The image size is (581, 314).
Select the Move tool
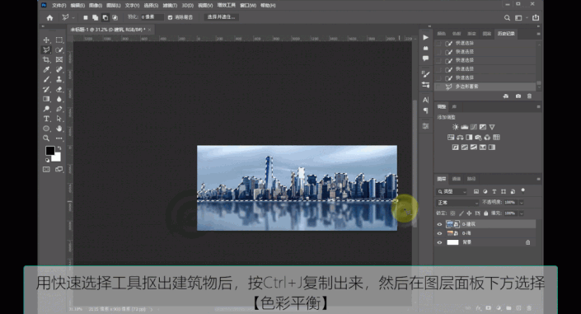tap(46, 40)
